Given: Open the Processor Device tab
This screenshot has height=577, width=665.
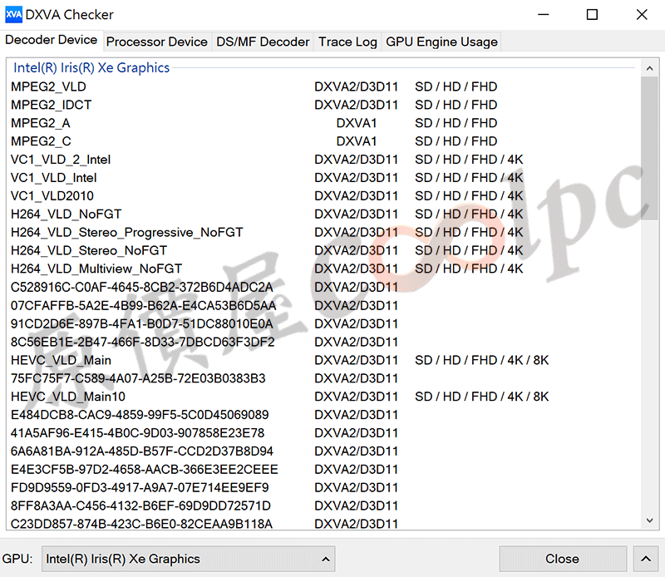Looking at the screenshot, I should [x=157, y=42].
